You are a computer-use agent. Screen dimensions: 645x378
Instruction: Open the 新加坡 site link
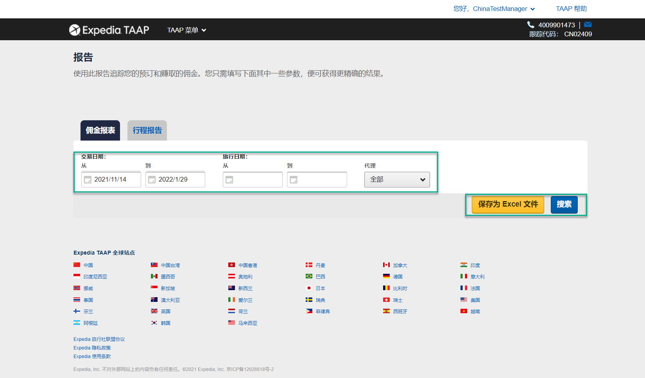[168, 289]
